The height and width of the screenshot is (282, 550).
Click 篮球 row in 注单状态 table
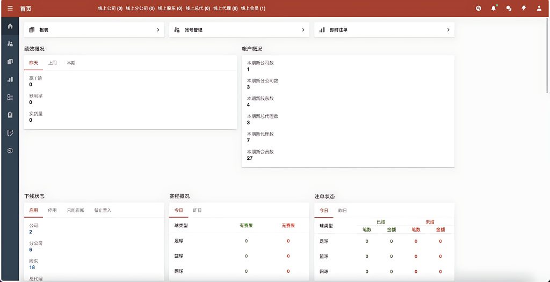(x=385, y=256)
